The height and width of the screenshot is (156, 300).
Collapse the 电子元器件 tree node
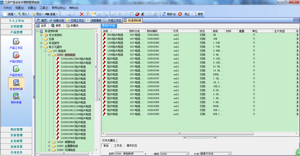point(41,47)
